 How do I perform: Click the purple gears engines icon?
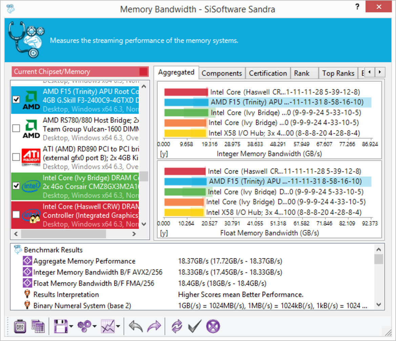tap(85, 326)
